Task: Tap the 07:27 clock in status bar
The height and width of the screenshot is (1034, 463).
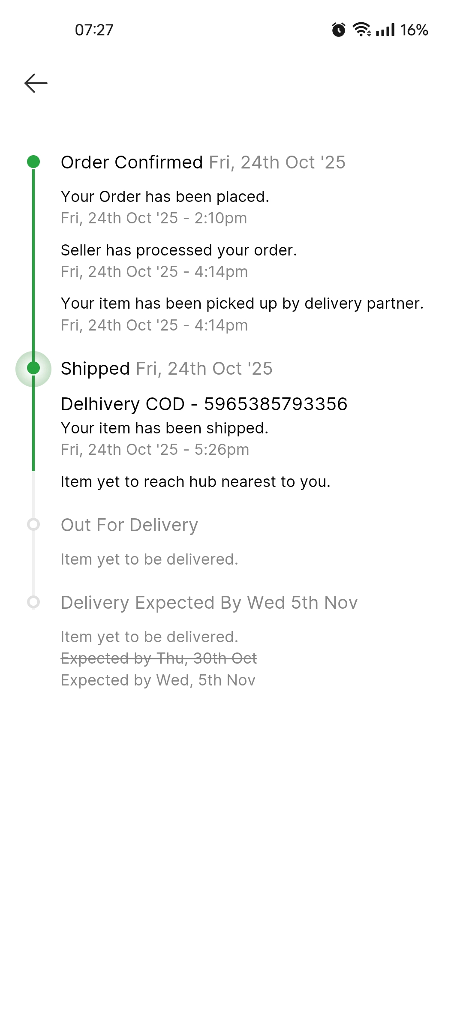Action: coord(94,30)
